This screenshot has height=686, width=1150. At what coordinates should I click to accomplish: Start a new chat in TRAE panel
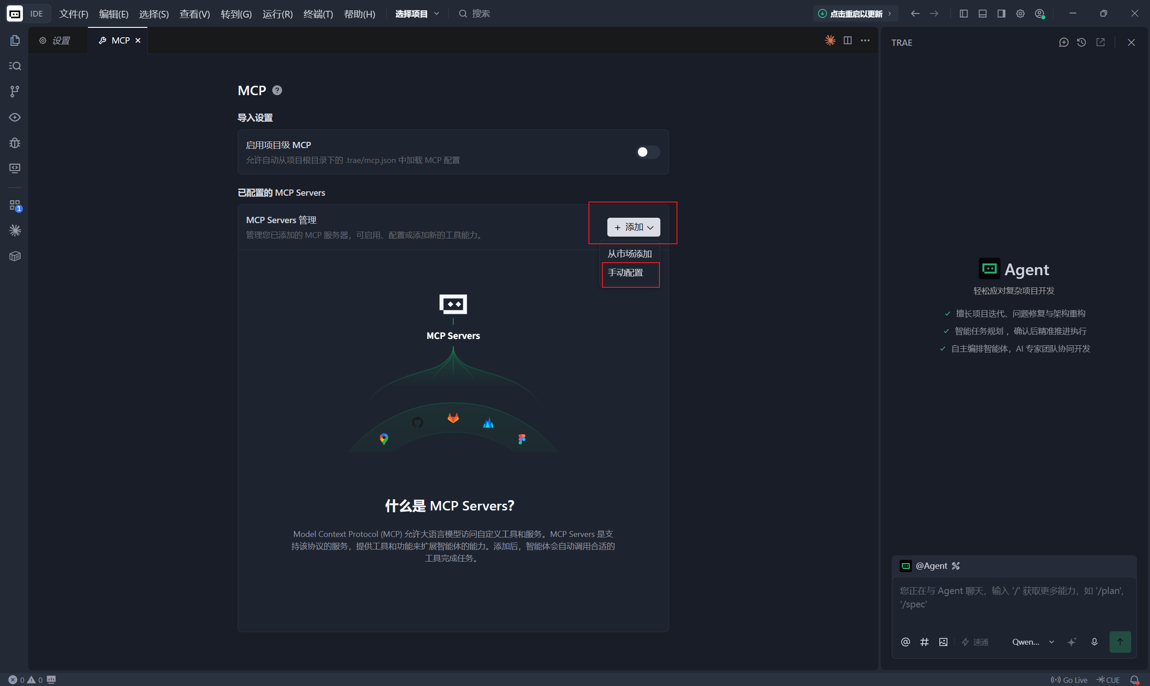(1064, 43)
